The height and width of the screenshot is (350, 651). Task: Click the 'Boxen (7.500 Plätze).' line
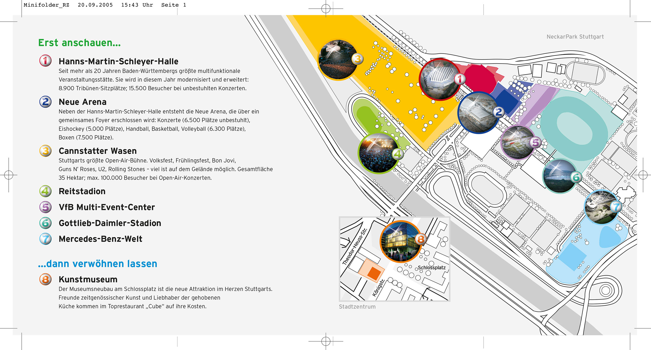[x=86, y=137]
